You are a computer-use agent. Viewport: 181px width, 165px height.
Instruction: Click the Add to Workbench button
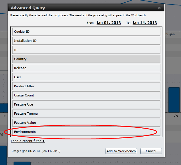[x=121, y=151]
